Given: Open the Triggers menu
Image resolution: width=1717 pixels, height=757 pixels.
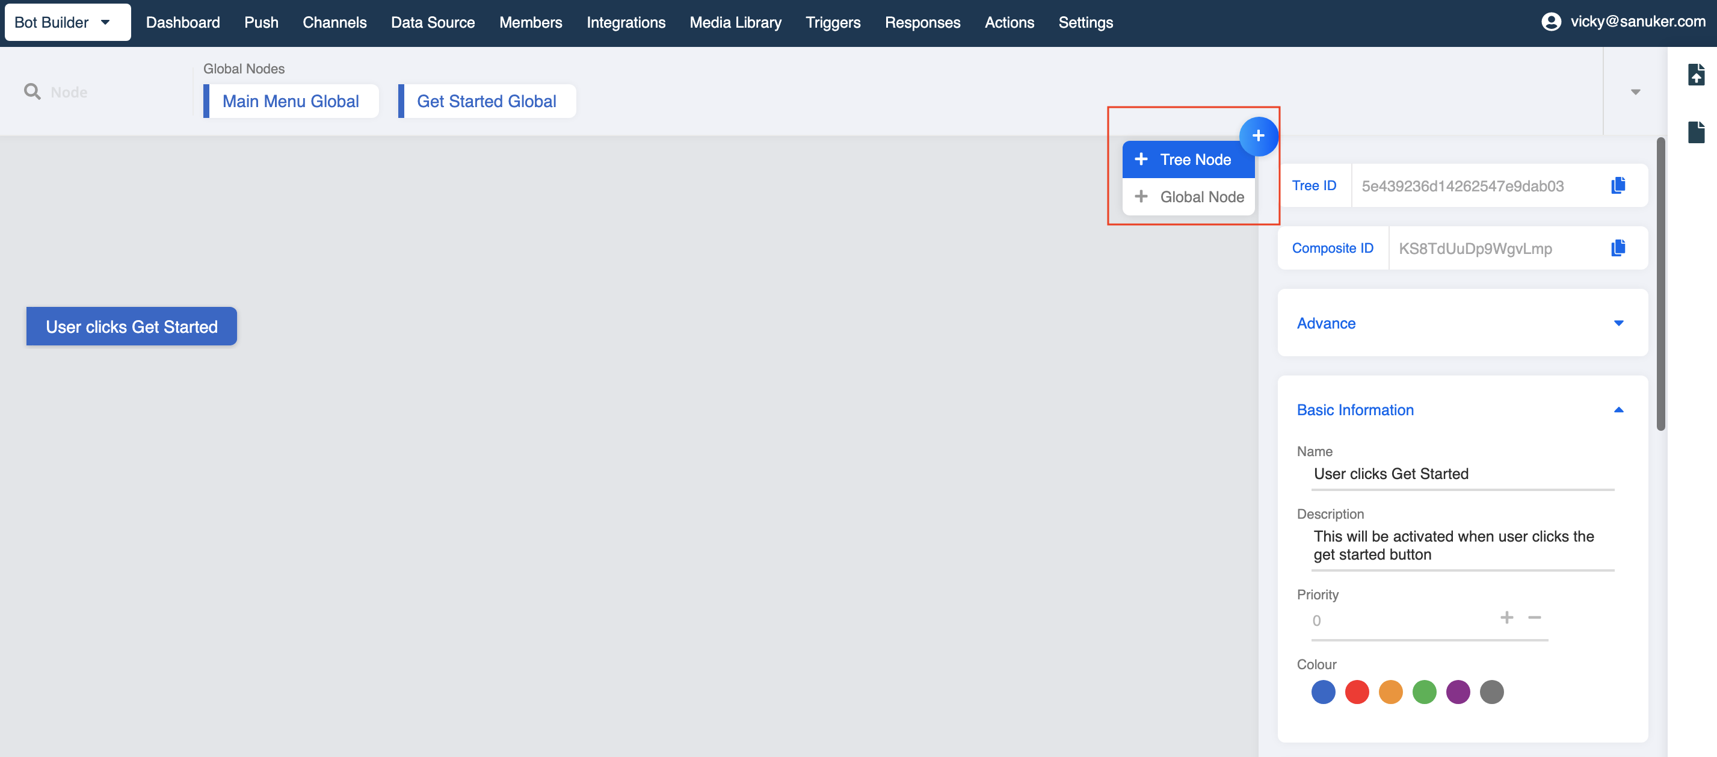Looking at the screenshot, I should 833,22.
